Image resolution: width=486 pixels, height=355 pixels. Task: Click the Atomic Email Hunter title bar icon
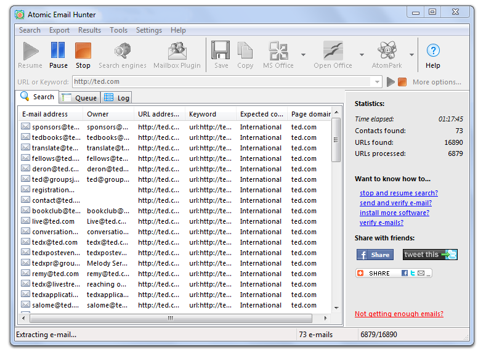[20, 15]
